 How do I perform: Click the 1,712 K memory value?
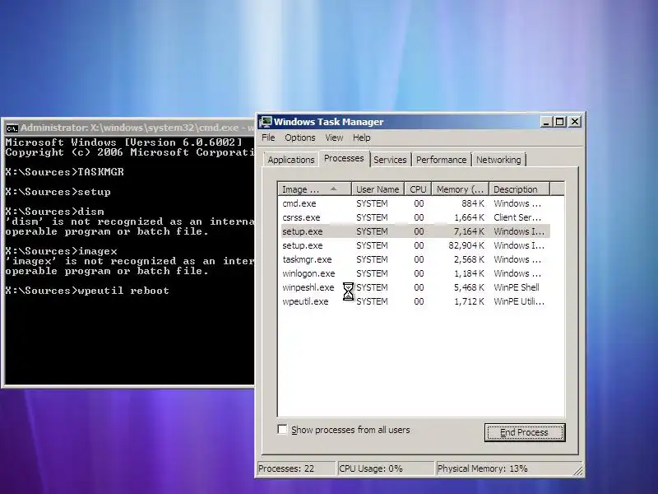[x=469, y=301]
